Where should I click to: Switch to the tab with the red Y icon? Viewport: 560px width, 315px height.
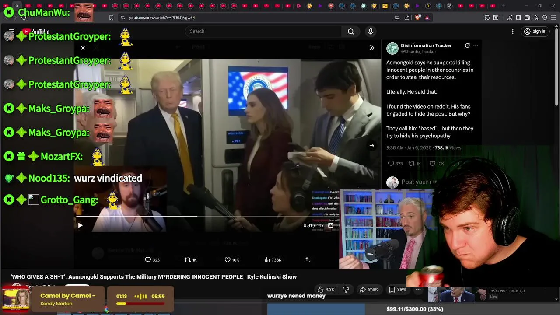331,6
